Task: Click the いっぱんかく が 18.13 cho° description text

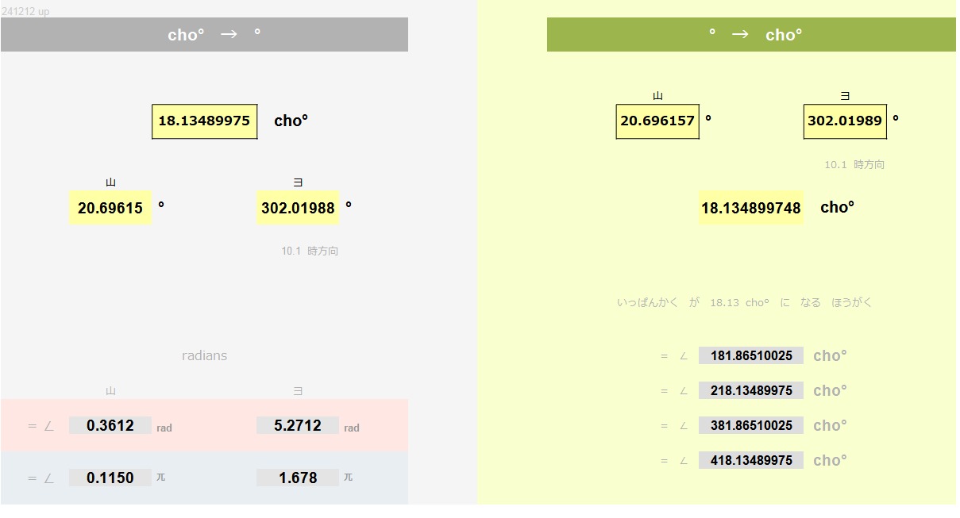Action: (x=744, y=302)
